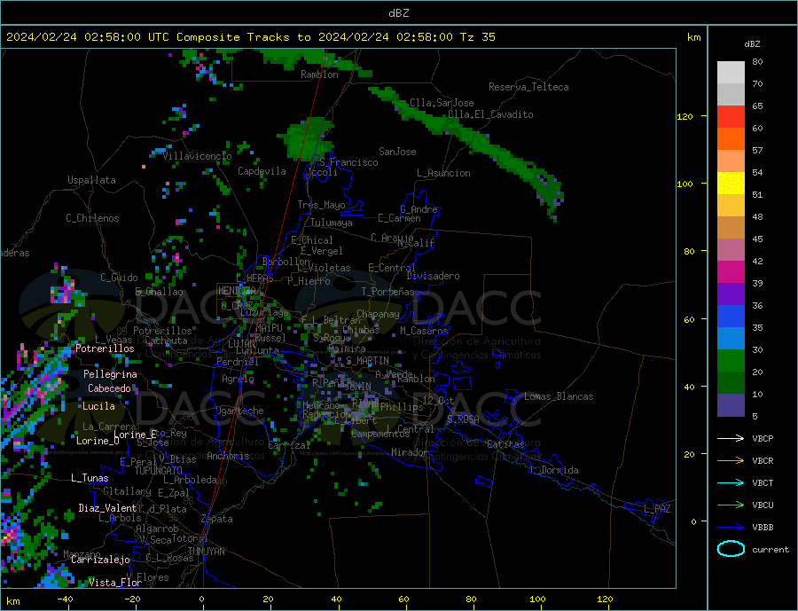
Task: Click the km unit label top right of map
Action: tap(693, 37)
